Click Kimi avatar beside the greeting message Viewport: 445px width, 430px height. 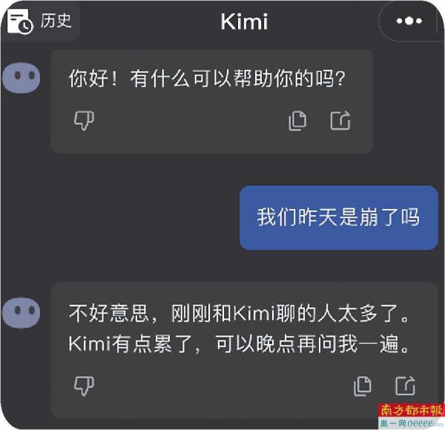21,78
